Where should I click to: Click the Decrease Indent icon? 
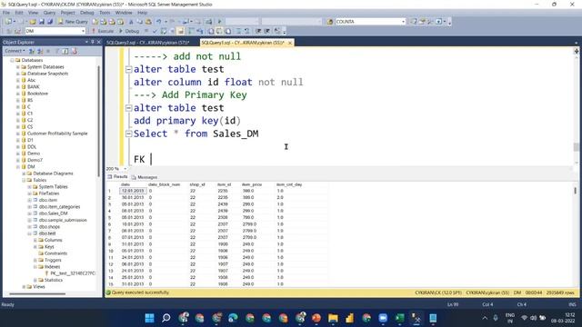pos(258,31)
